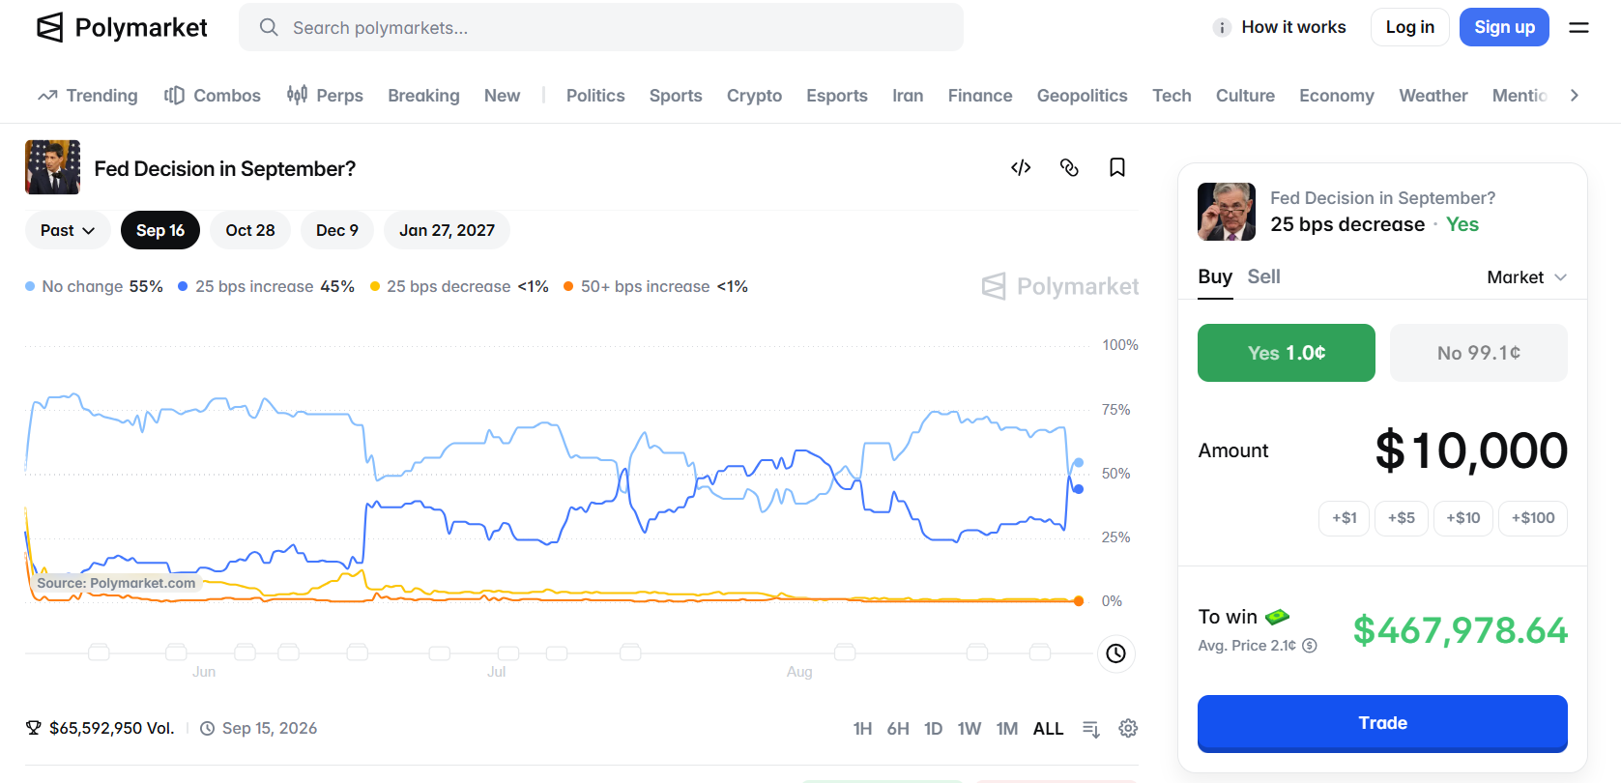Select the Dec 9 date pill
The width and height of the screenshot is (1621, 783).
(337, 230)
